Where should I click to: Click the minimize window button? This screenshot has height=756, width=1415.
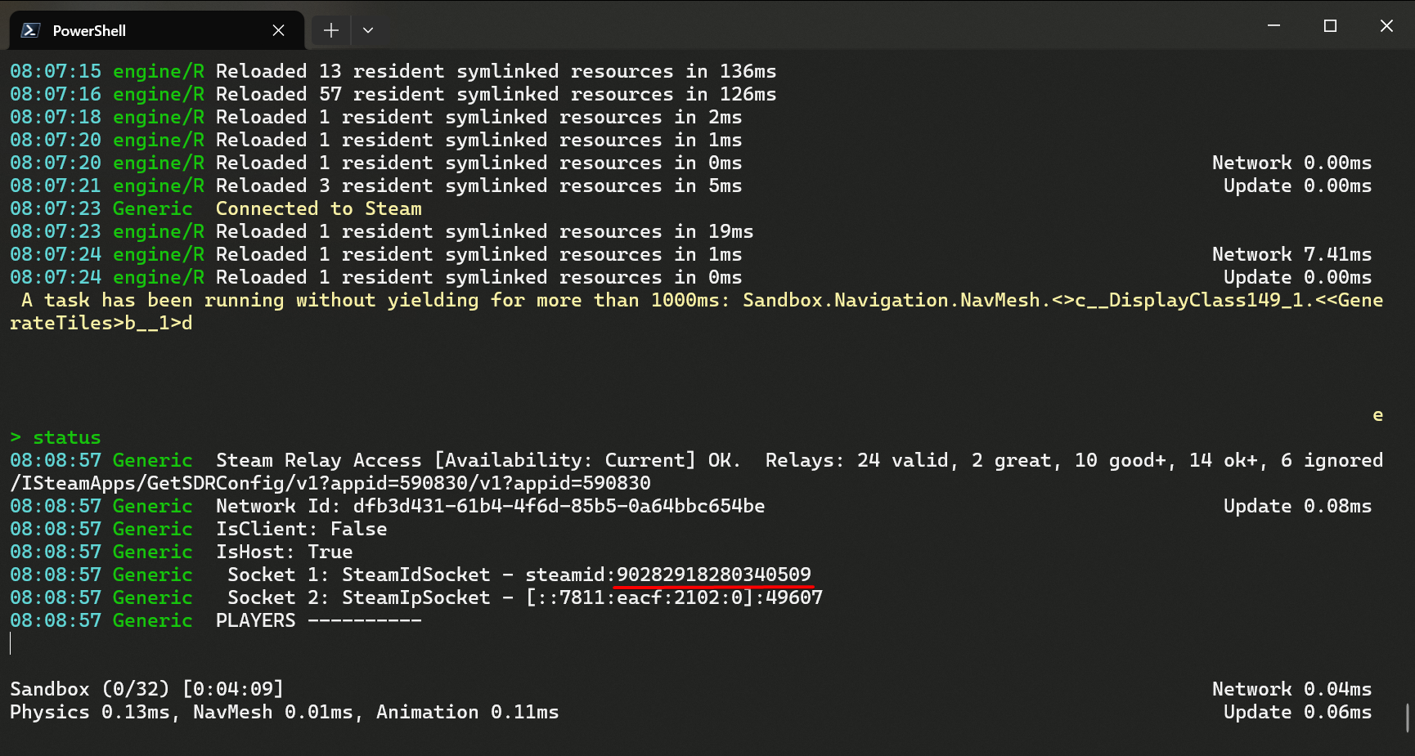click(x=1273, y=25)
